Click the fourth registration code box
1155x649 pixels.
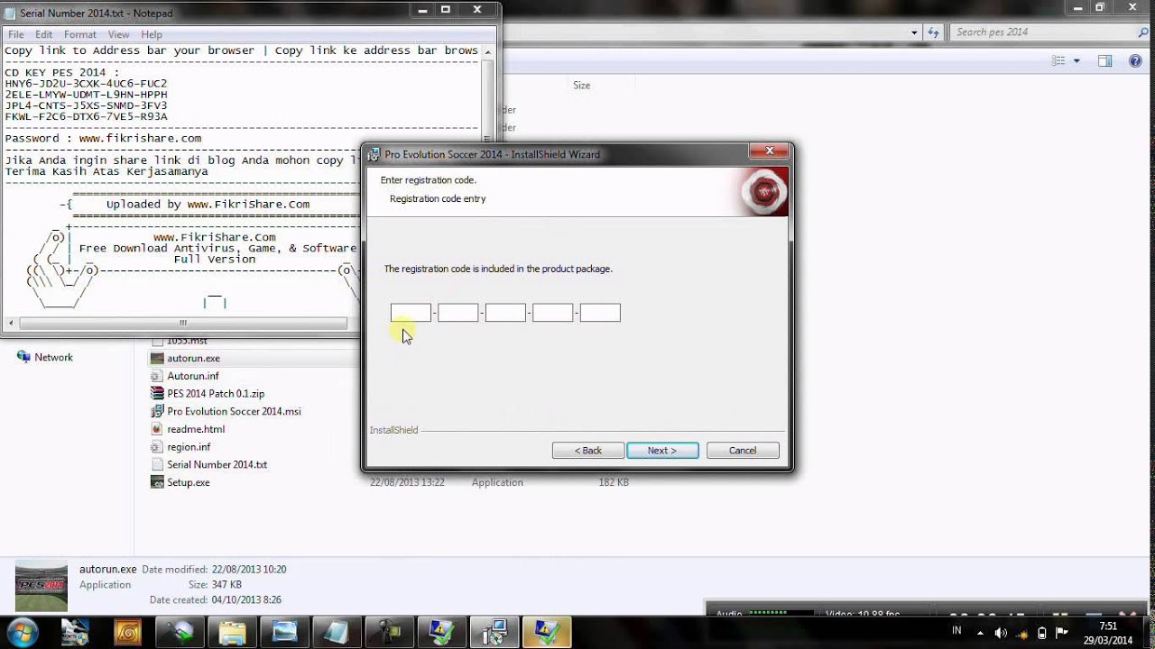[x=552, y=313]
